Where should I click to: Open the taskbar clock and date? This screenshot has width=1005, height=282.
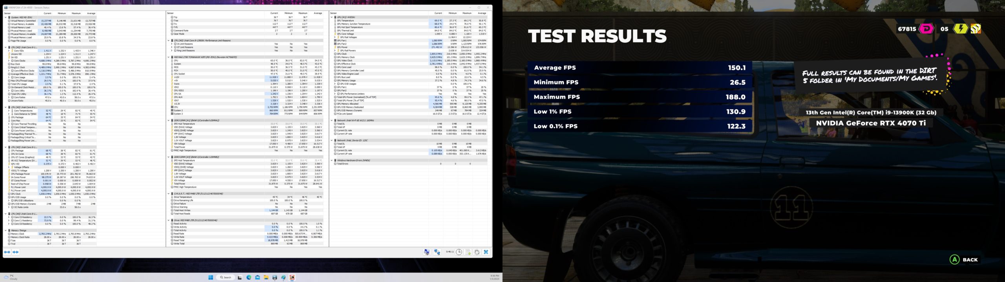(494, 277)
